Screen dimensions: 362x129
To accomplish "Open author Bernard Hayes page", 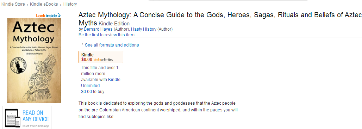I will click(x=98, y=29).
